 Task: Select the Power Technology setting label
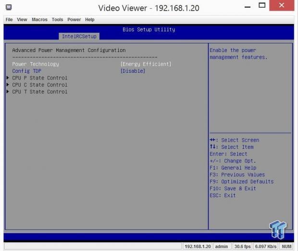(x=36, y=64)
